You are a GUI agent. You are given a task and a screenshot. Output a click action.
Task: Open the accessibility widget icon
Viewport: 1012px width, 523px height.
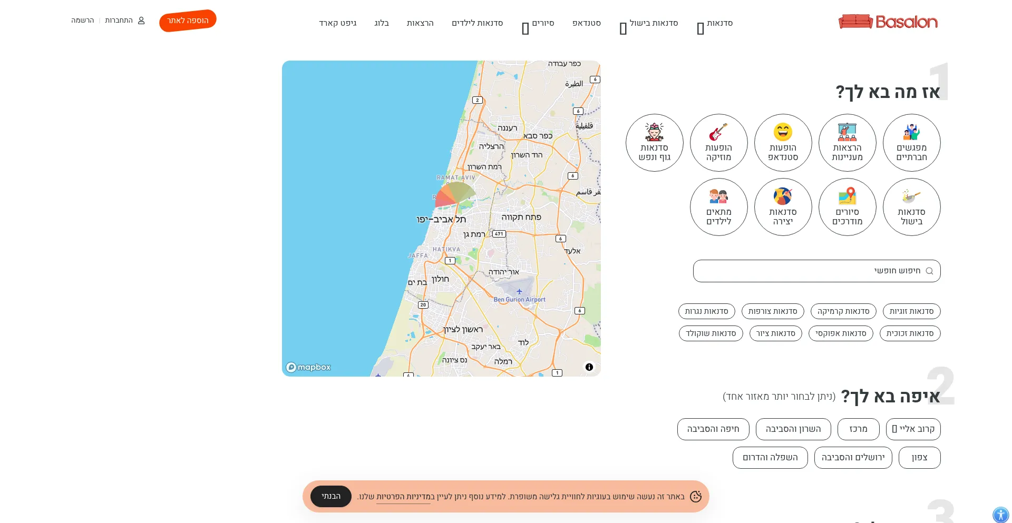click(1000, 514)
